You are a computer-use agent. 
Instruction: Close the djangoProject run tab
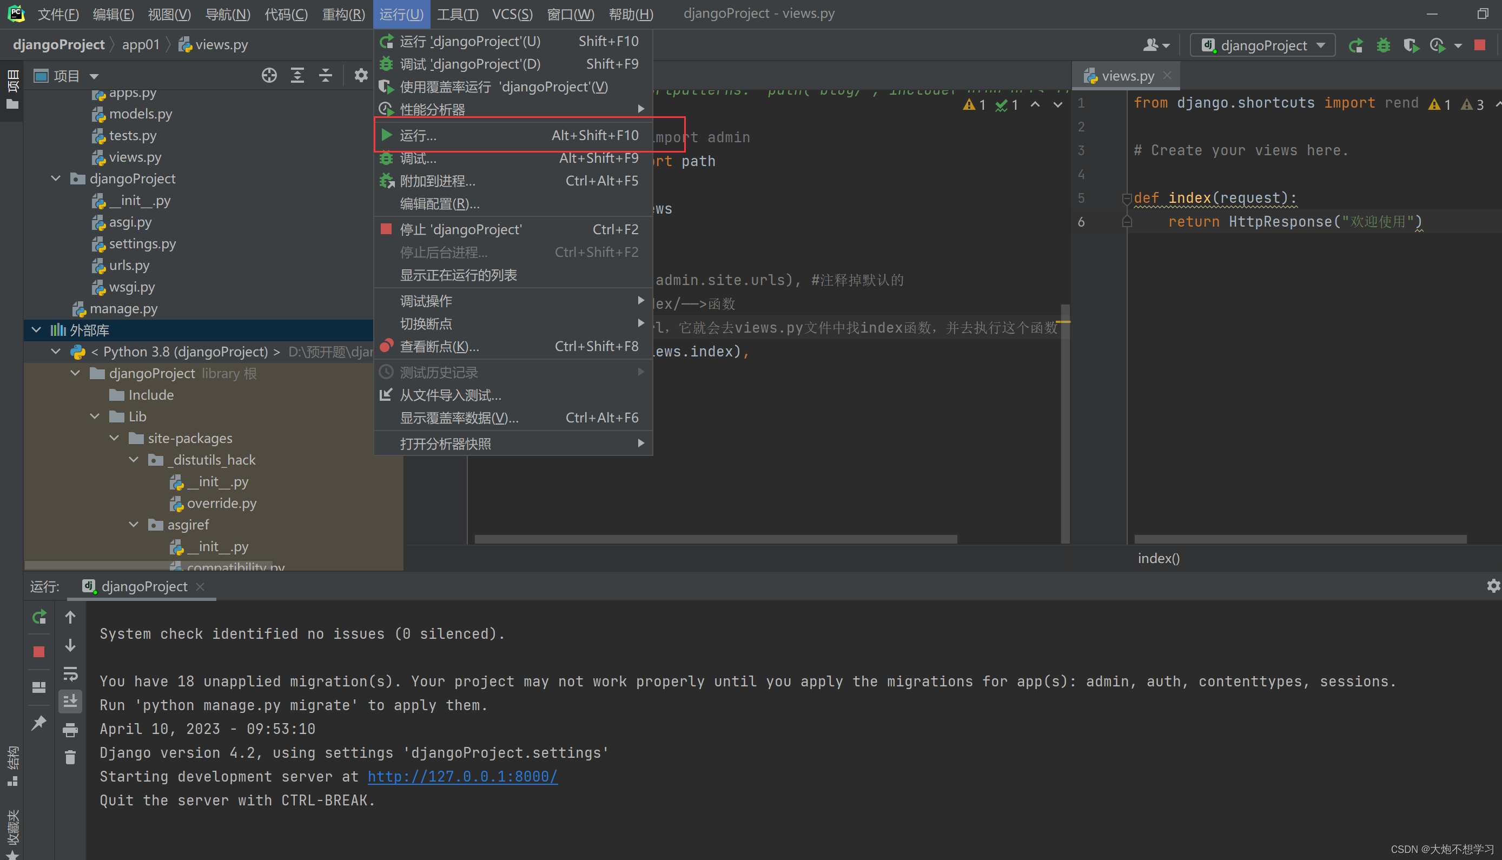(x=200, y=586)
